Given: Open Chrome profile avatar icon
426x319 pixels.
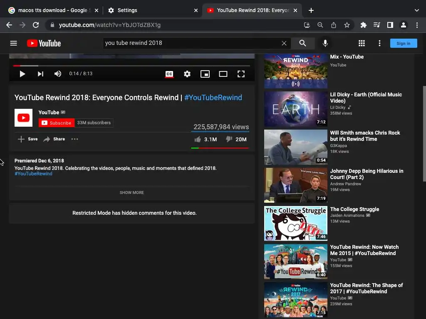Looking at the screenshot, I should pyautogui.click(x=404, y=25).
